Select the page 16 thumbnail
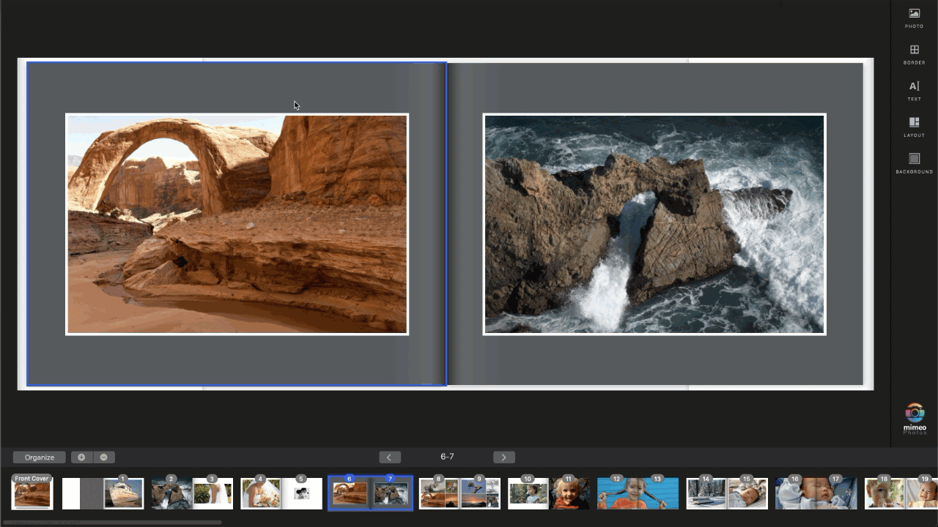This screenshot has height=527, width=938. [797, 493]
